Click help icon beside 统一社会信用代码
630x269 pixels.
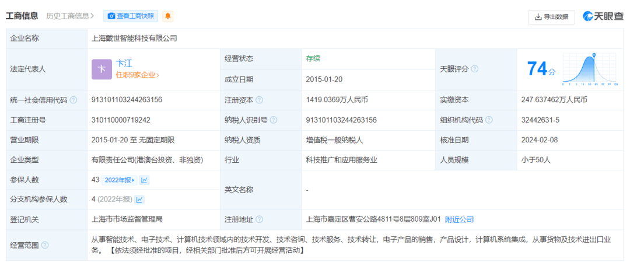point(73,100)
